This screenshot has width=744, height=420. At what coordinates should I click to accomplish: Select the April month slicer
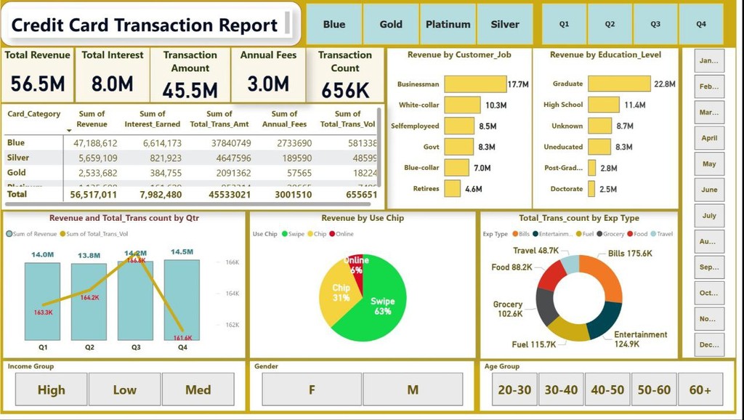point(709,138)
